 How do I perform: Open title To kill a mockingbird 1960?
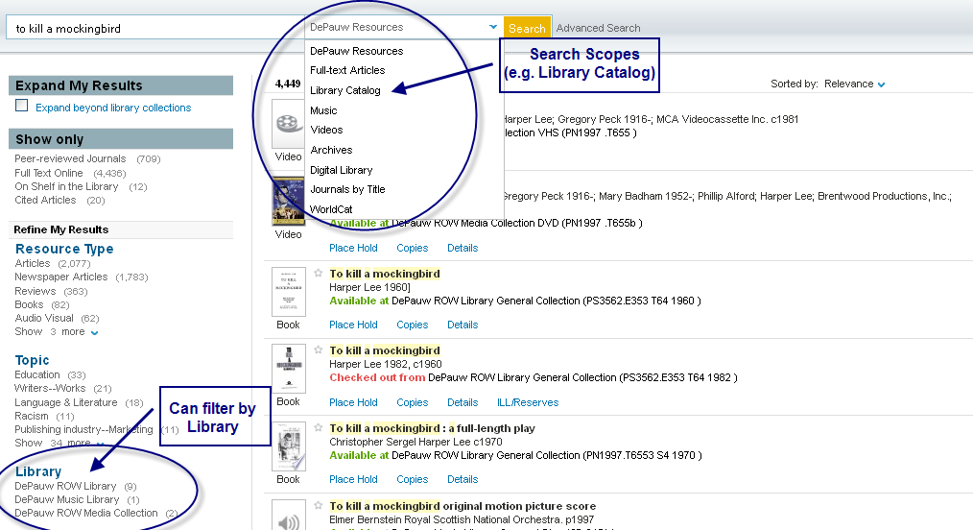pyautogui.click(x=385, y=274)
